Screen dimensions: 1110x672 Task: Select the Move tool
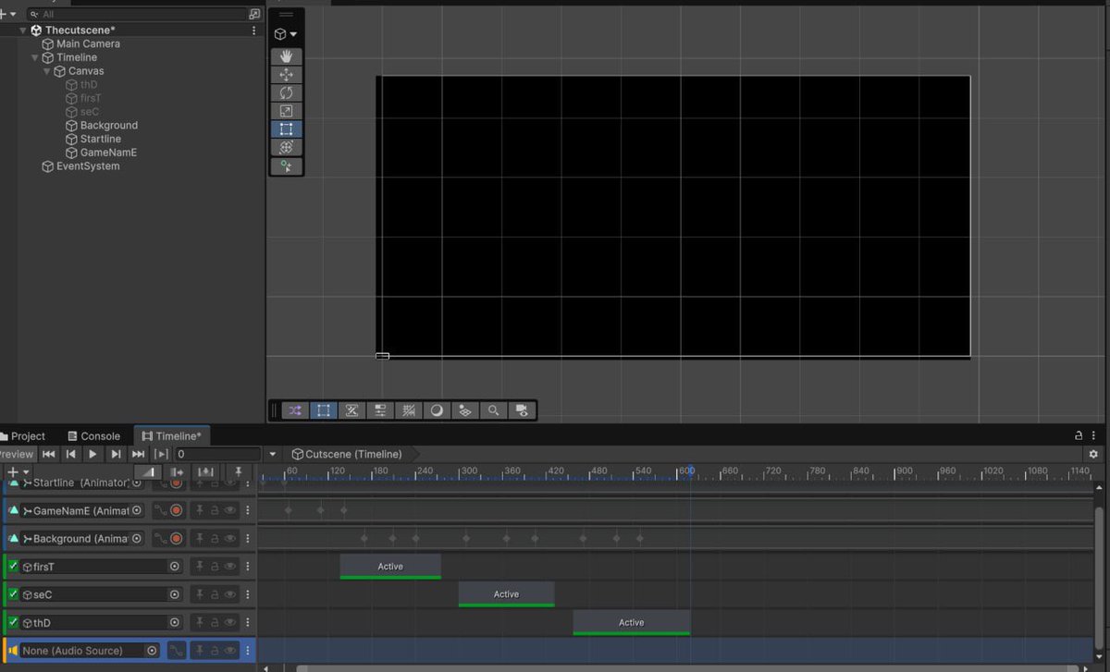pyautogui.click(x=286, y=75)
